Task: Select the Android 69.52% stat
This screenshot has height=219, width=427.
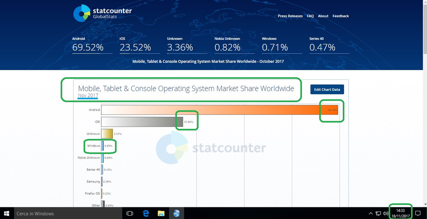Action: coord(92,45)
